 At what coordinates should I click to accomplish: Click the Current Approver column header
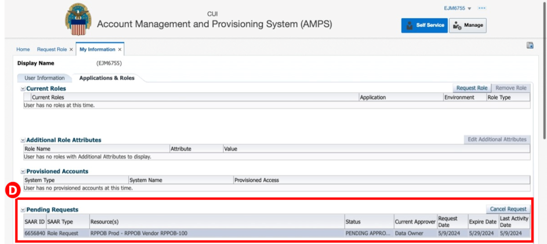415,222
